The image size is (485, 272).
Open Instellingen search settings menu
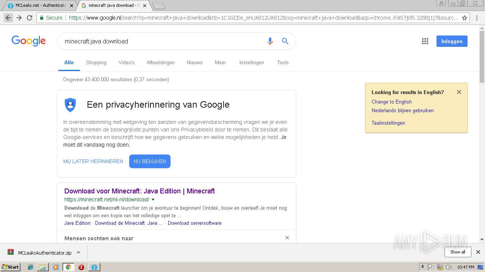pos(252,62)
